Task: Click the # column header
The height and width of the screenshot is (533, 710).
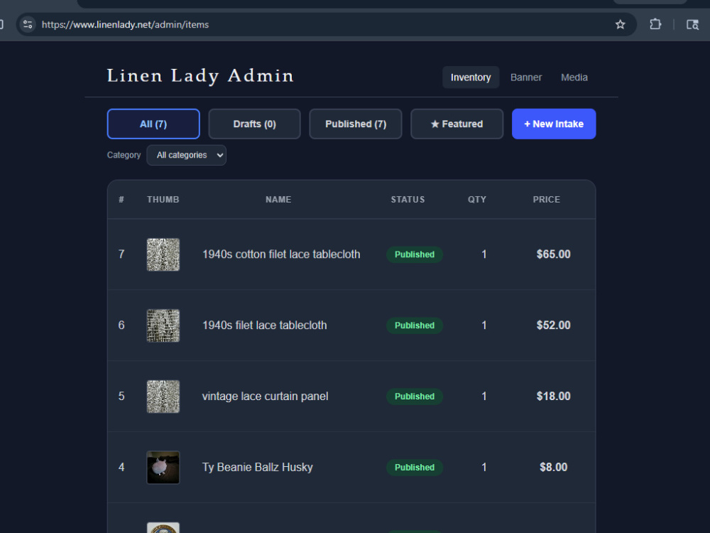Action: pos(121,200)
